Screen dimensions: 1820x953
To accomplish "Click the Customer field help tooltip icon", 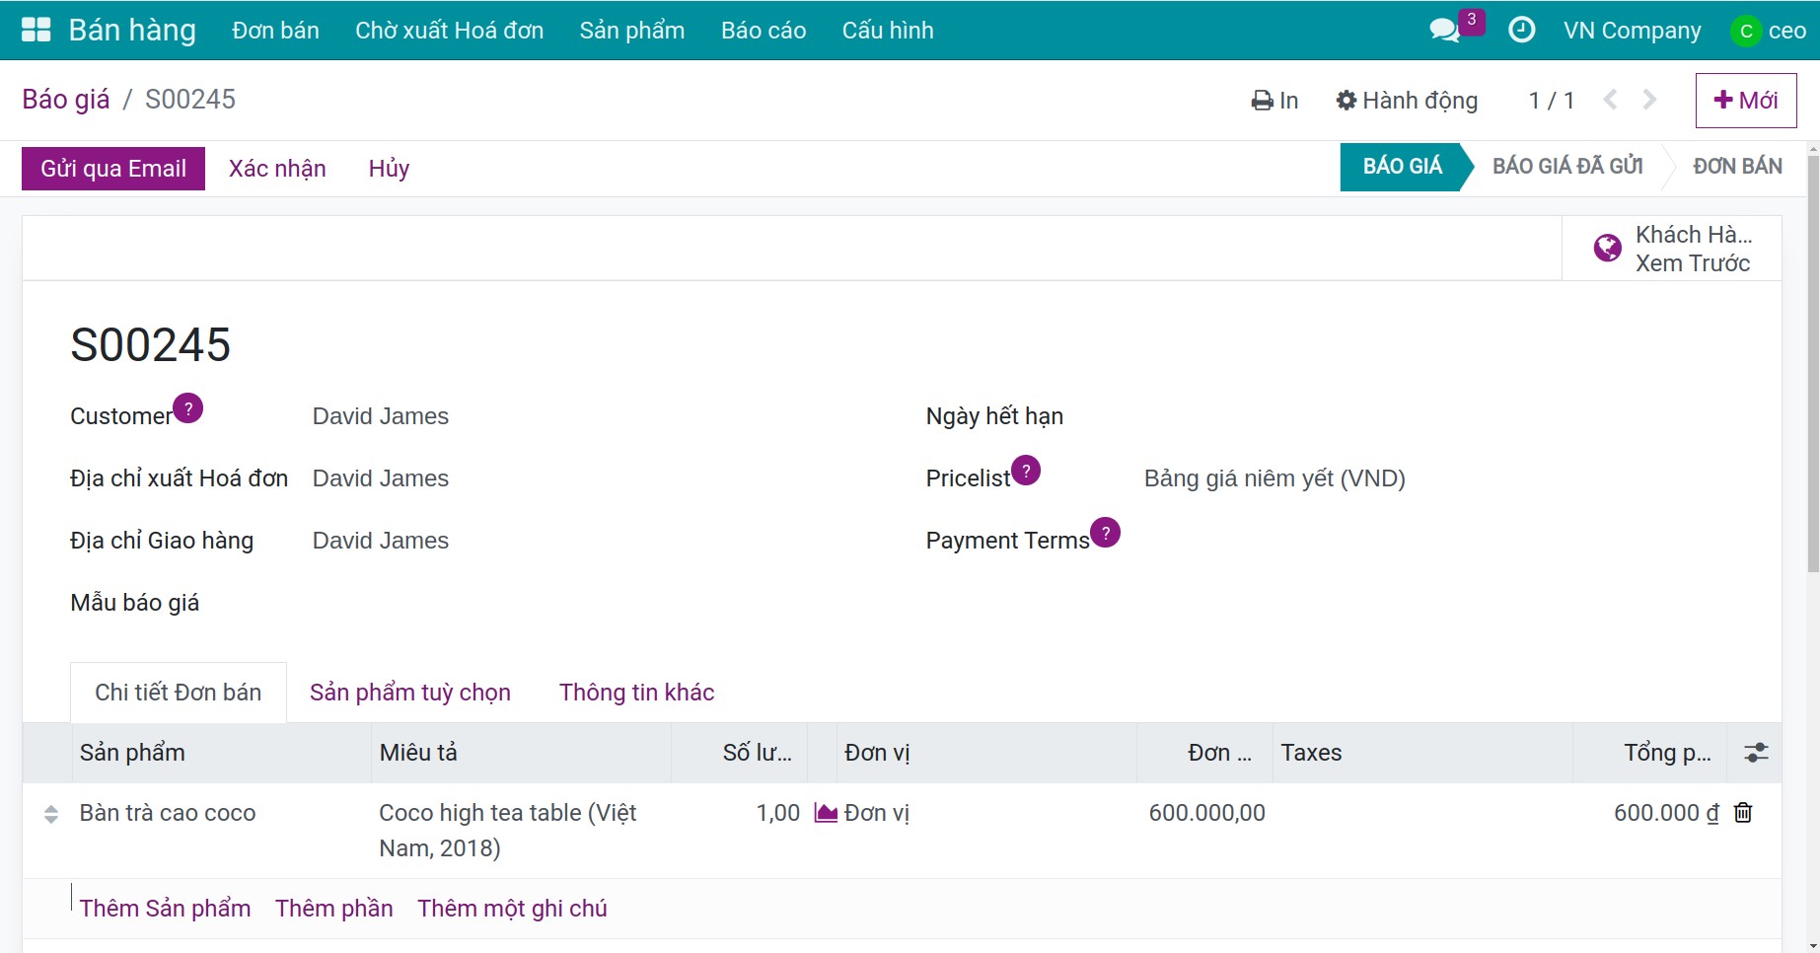I will tap(187, 407).
